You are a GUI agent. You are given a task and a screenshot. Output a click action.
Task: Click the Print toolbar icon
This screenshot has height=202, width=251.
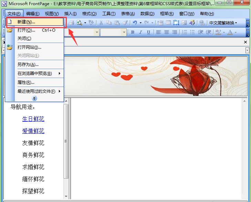(x=71, y=23)
